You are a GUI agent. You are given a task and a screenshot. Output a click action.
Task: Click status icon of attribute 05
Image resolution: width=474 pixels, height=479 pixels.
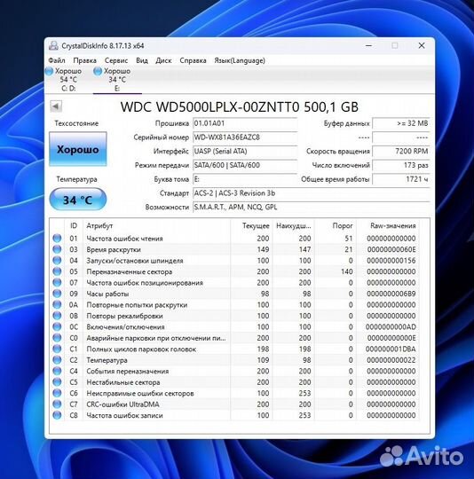click(57, 271)
